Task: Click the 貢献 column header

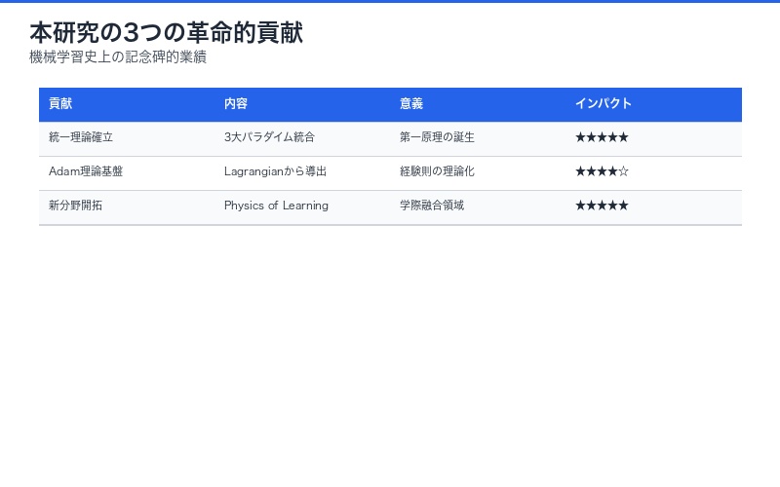Action: tap(60, 104)
